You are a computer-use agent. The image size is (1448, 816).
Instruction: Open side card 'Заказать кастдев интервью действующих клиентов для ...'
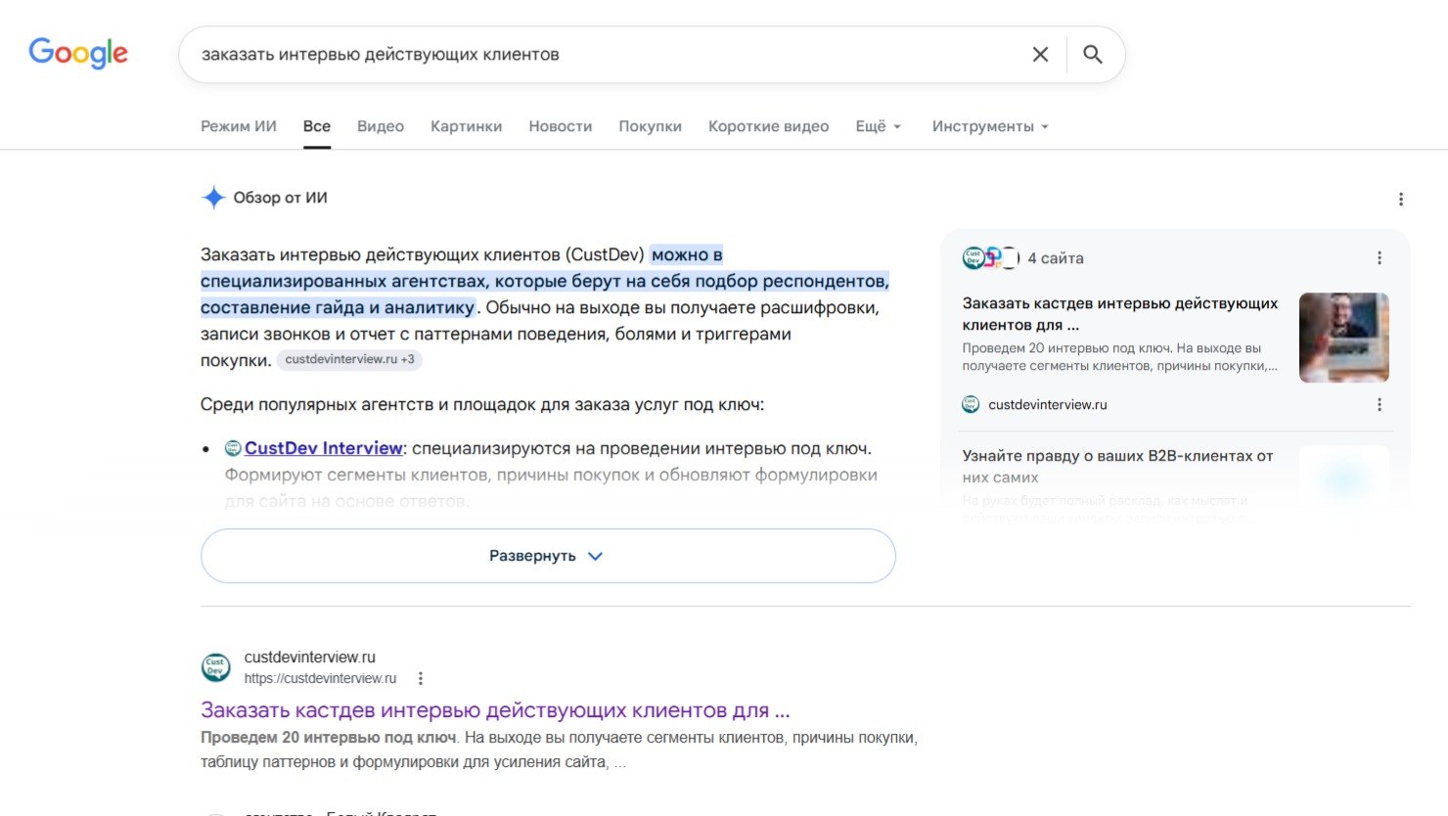tap(1120, 314)
